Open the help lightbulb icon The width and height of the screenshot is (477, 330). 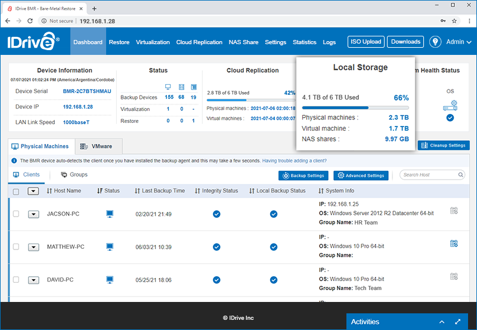[435, 42]
